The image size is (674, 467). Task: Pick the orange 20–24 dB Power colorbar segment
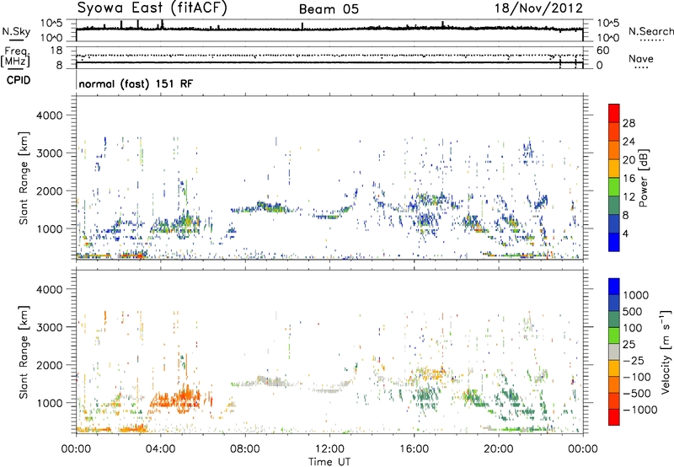click(614, 150)
